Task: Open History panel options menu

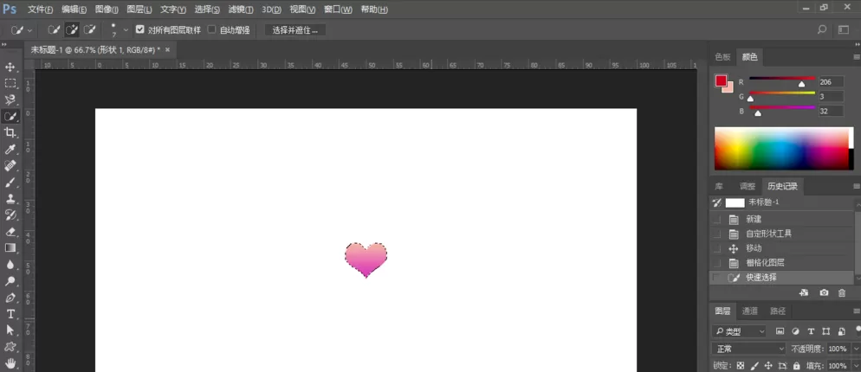Action: [857, 187]
